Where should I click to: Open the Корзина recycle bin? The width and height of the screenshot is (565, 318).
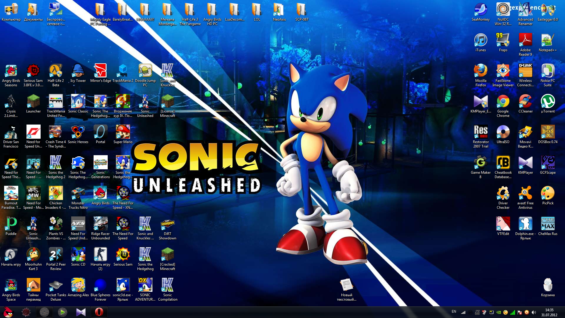[548, 286]
